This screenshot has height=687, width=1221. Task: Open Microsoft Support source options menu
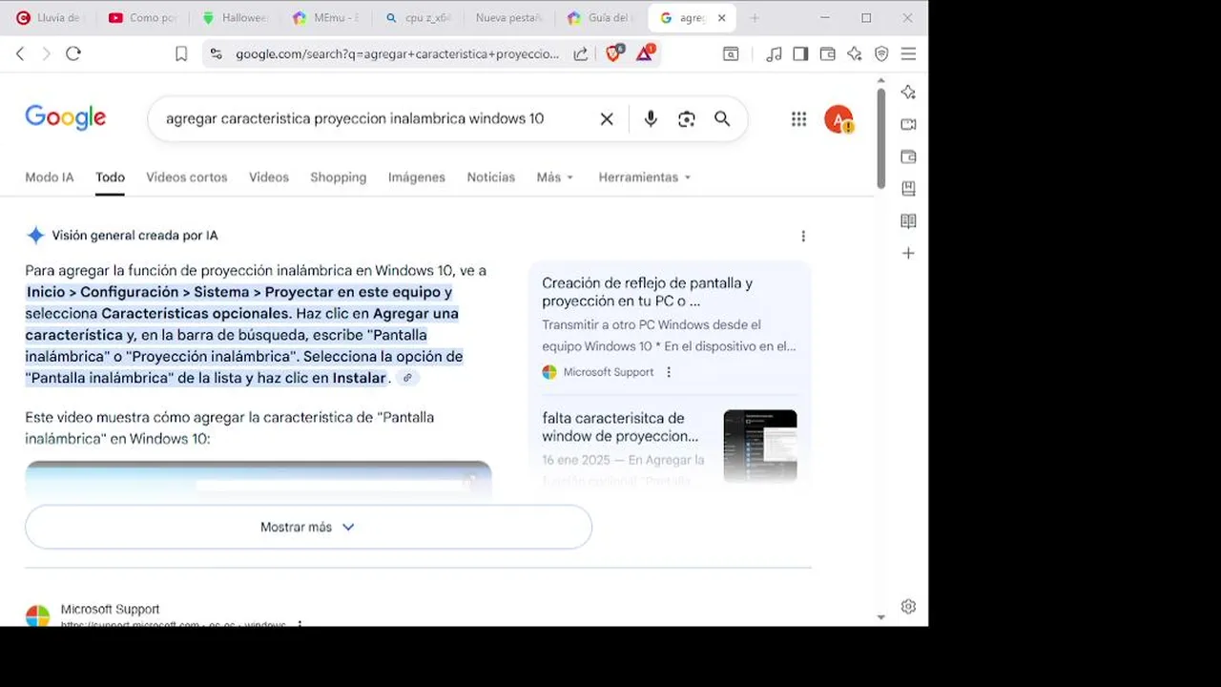tap(669, 372)
